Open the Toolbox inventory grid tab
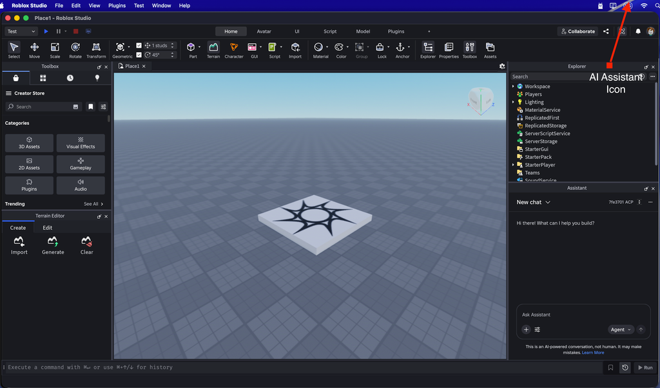Image resolution: width=660 pixels, height=388 pixels. (43, 79)
